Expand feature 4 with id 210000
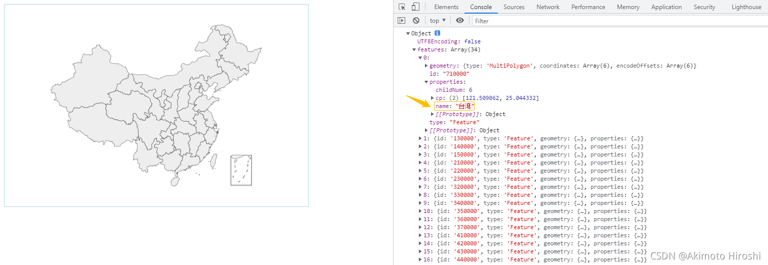 coord(420,163)
